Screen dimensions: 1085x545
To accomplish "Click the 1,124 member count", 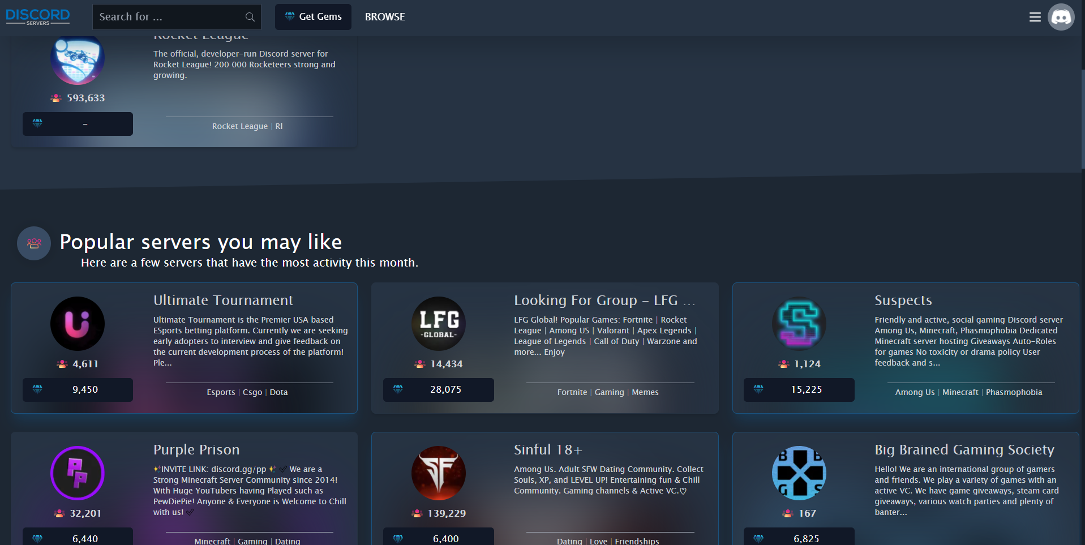I will [807, 364].
